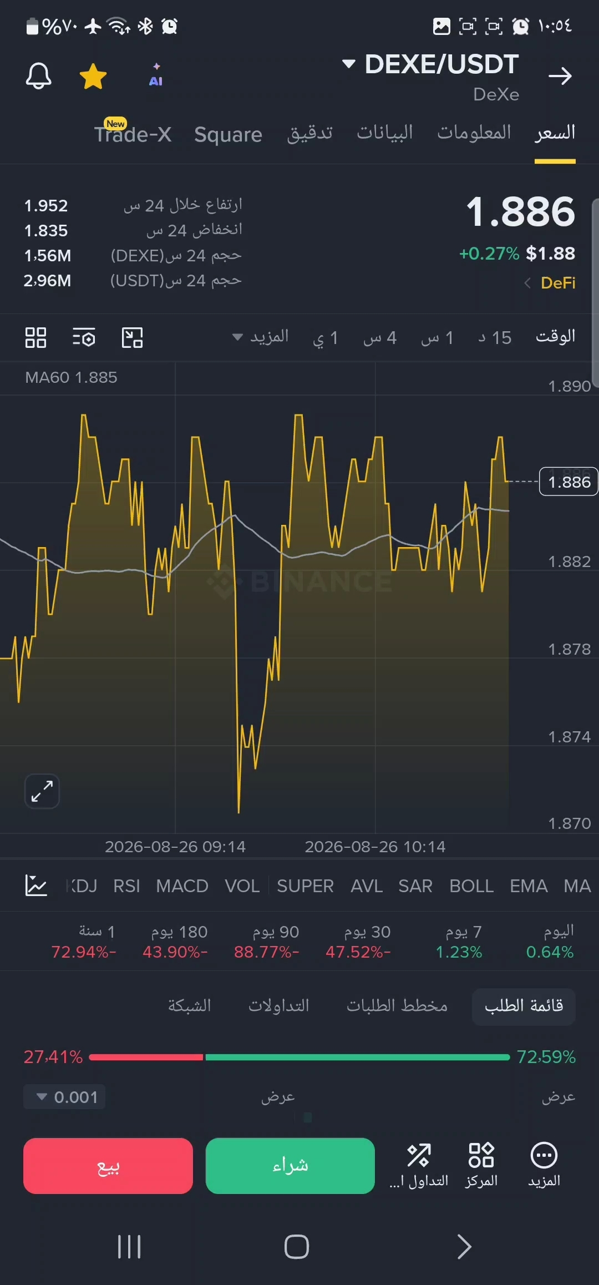Expand the المزيد timeframe dropdown

pos(261,337)
